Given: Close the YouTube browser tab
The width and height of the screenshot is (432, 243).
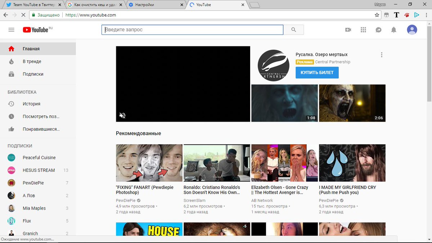Looking at the screenshot, I should tap(243, 5).
